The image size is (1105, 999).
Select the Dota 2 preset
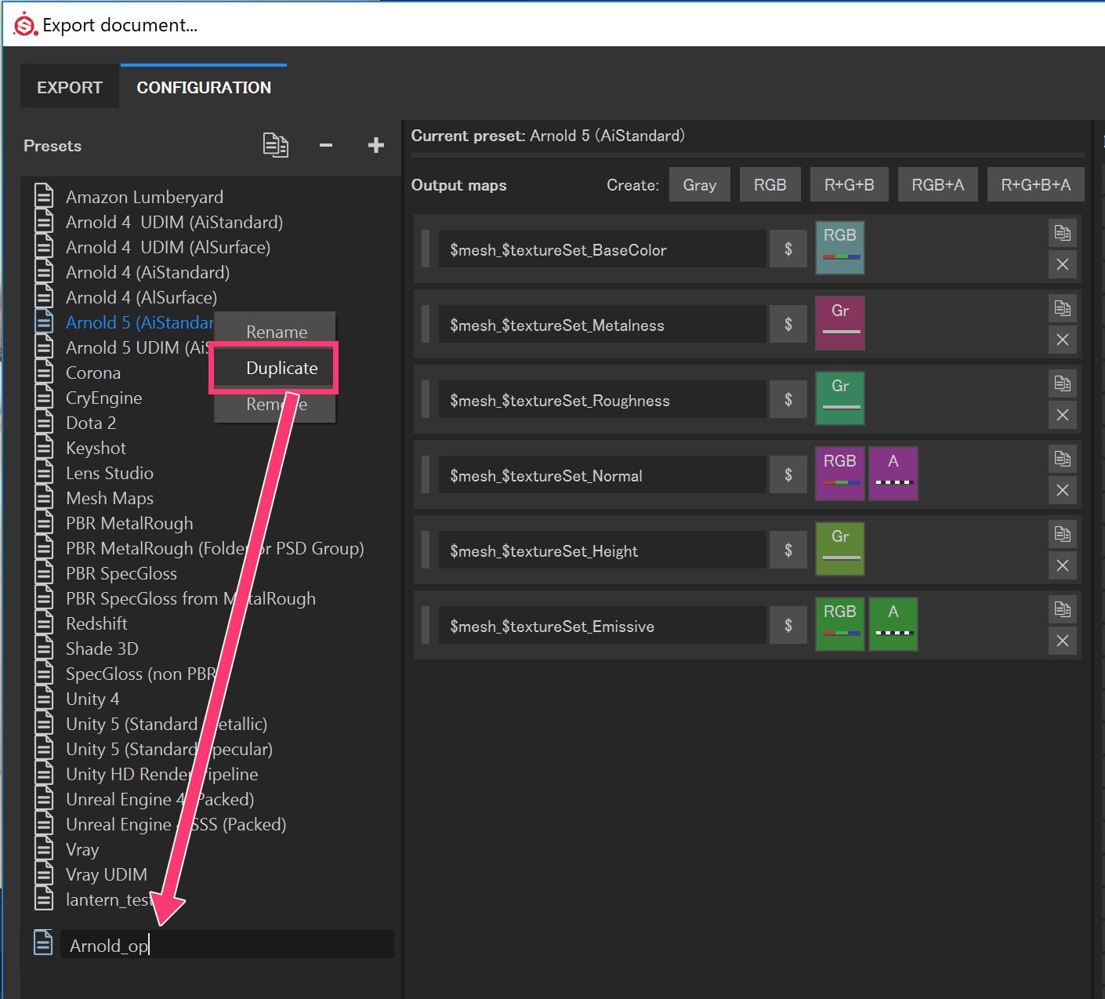tap(91, 423)
